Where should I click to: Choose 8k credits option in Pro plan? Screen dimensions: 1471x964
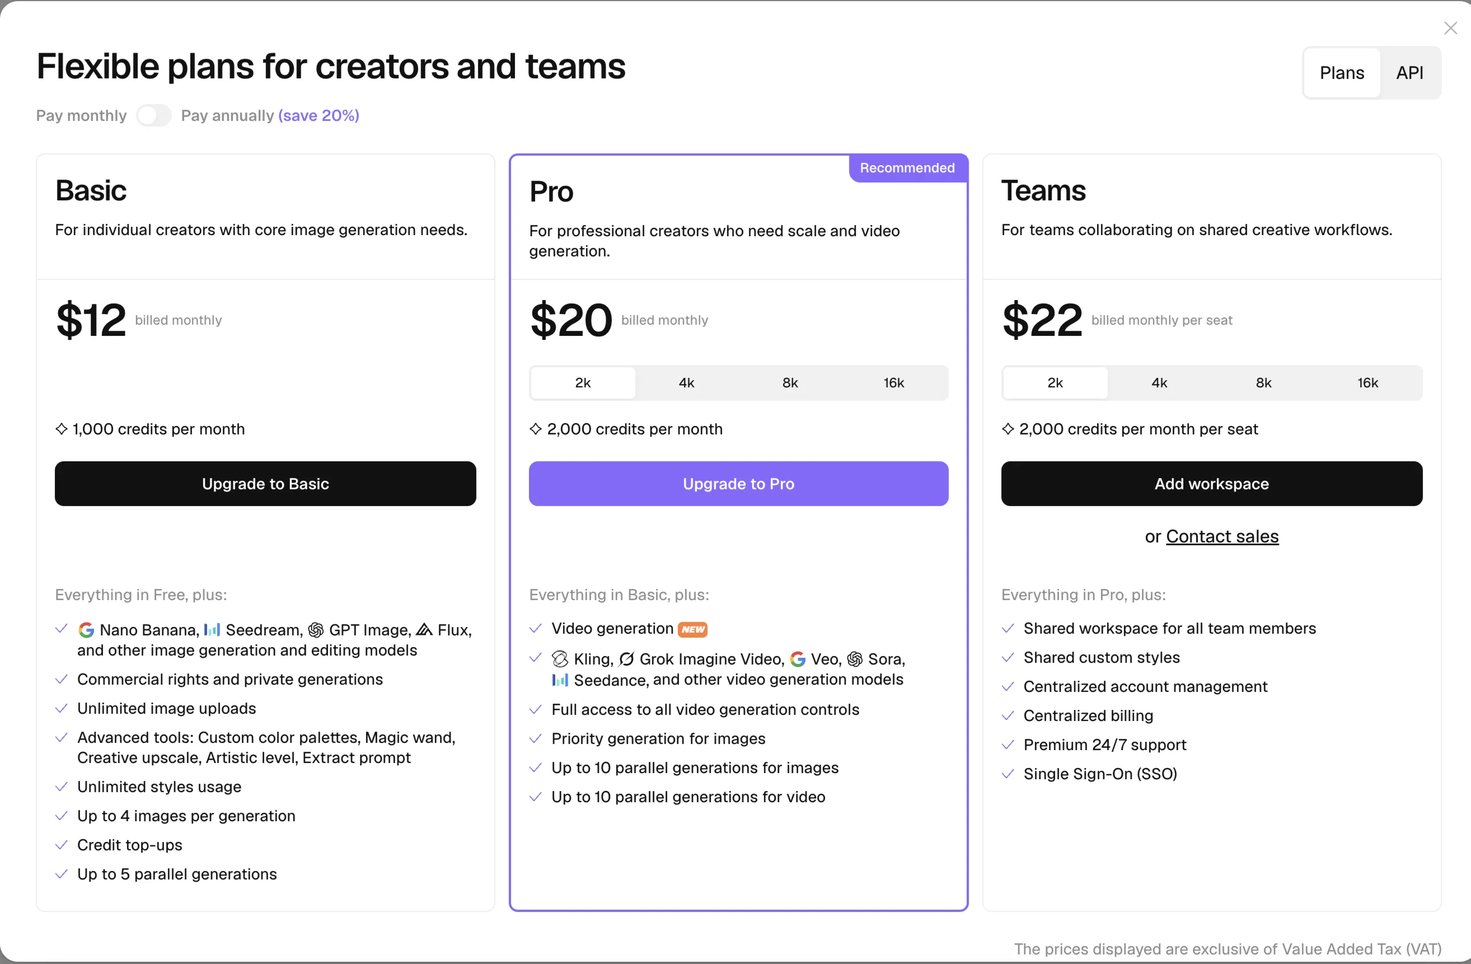pos(789,383)
